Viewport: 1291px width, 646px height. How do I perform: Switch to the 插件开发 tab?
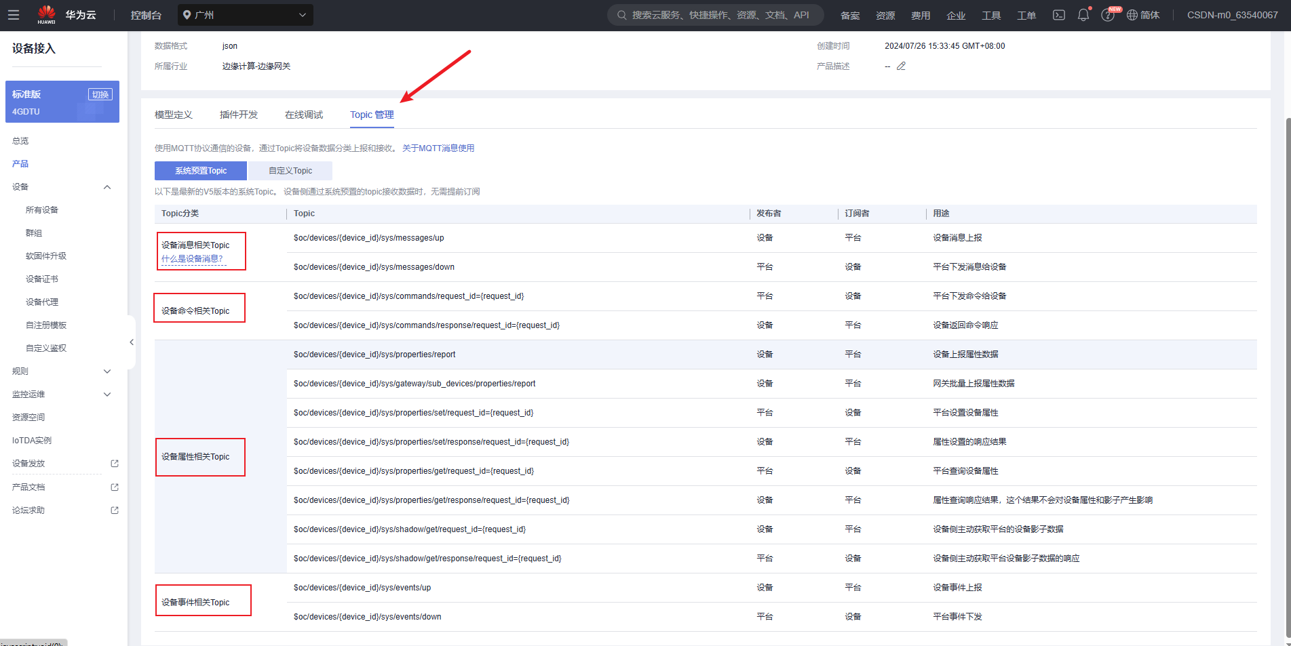pos(239,115)
